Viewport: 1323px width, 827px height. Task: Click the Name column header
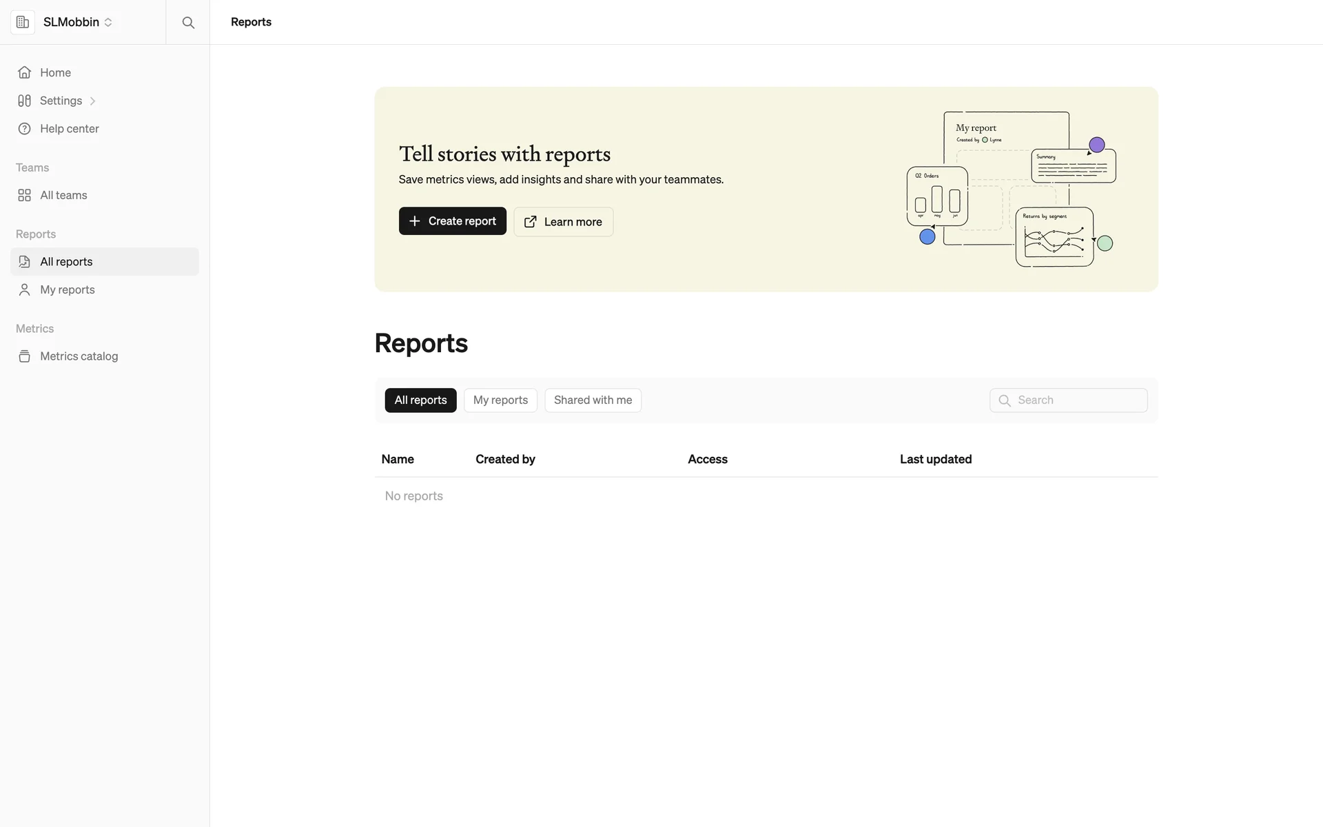coord(398,459)
